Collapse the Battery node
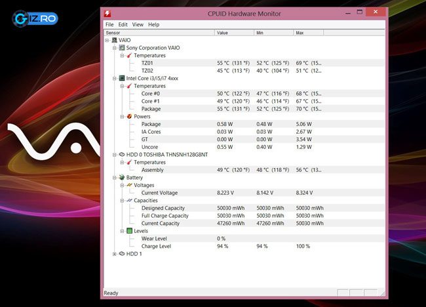Viewport: 426px width, 307px height. point(115,178)
